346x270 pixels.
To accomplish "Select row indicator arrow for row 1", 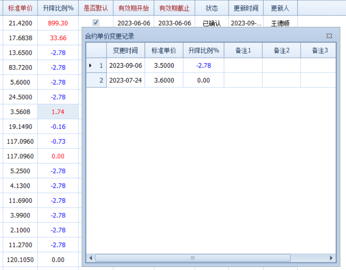I will 90,65.
